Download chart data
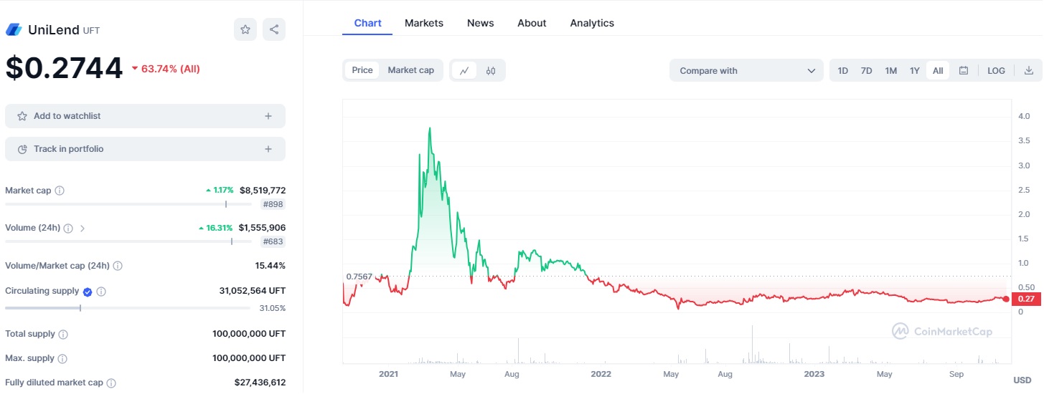 (x=1028, y=70)
